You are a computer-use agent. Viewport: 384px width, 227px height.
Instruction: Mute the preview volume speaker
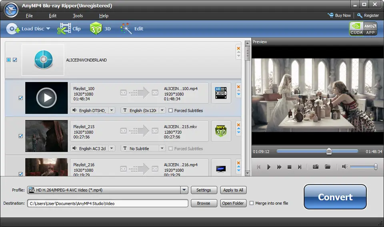[x=345, y=167]
